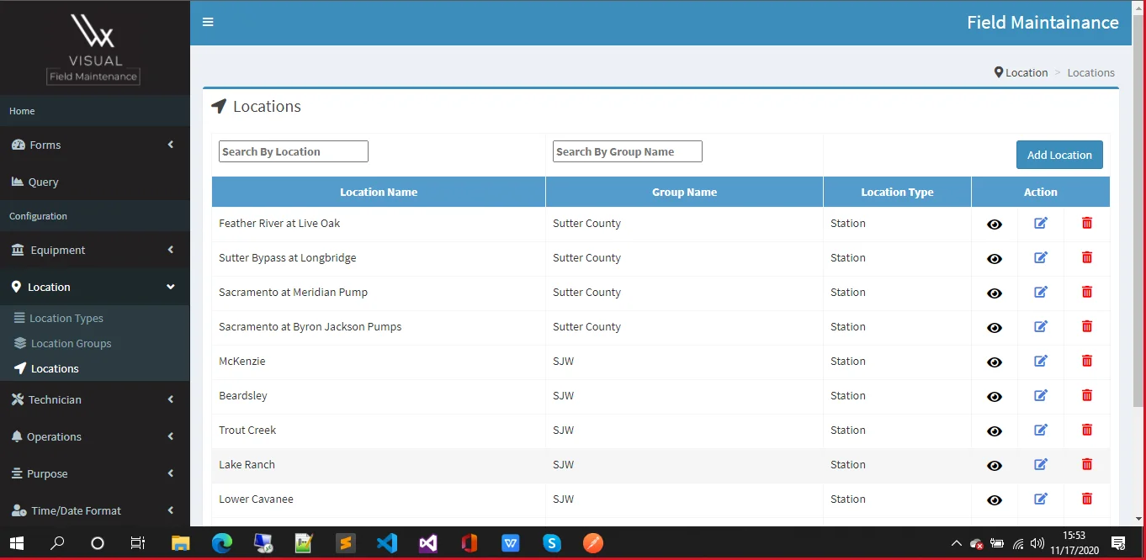Edit the McKenzie location
Screen dimensions: 1146x560
pos(1041,361)
